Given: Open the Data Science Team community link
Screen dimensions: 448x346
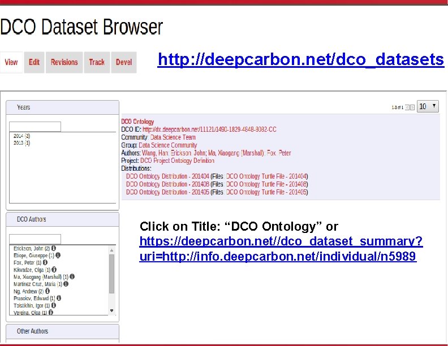Looking at the screenshot, I should [x=173, y=137].
